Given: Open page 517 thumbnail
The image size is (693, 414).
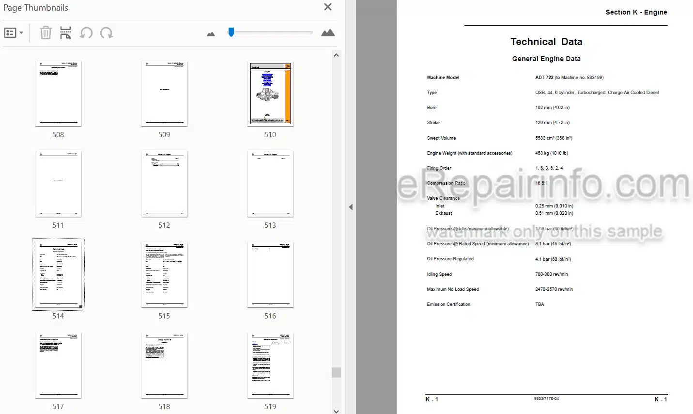Looking at the screenshot, I should click(58, 366).
